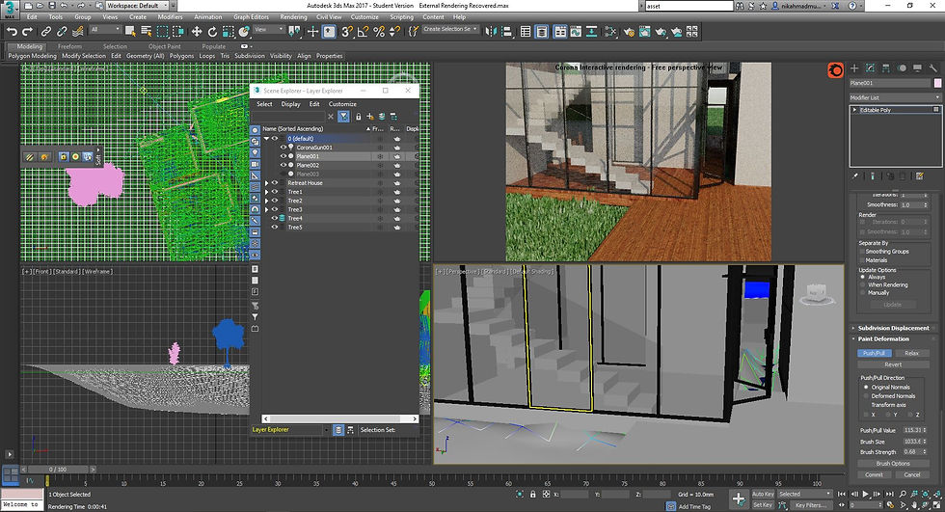Hide the Retreat House layer eye icon
Image resolution: width=945 pixels, height=512 pixels.
click(x=275, y=182)
